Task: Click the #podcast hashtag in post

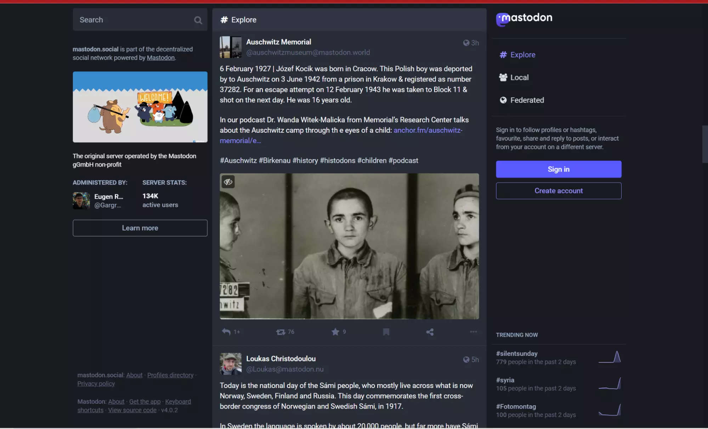Action: 403,161
